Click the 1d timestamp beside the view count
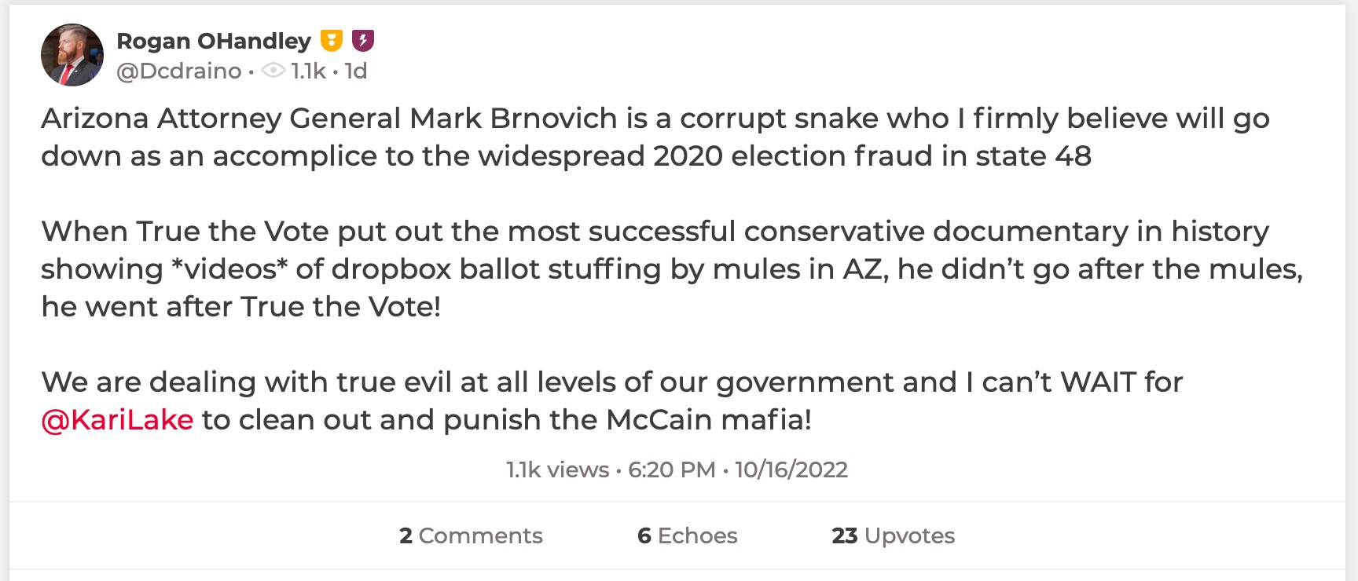 [x=356, y=71]
